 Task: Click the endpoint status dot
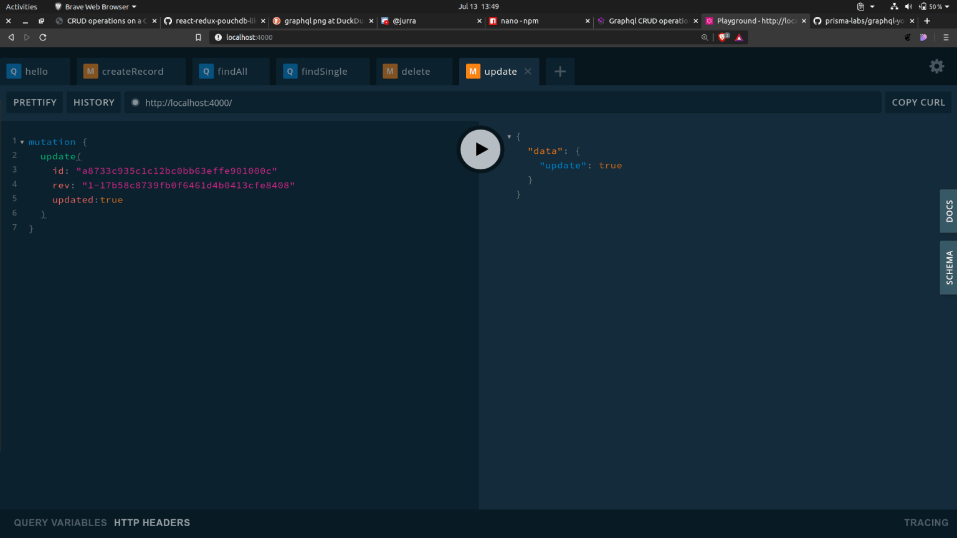[x=135, y=103]
